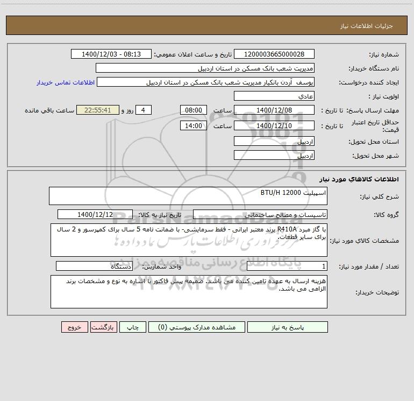
Task: Click remaining time countdown 22:55:41
Action: pyautogui.click(x=98, y=110)
